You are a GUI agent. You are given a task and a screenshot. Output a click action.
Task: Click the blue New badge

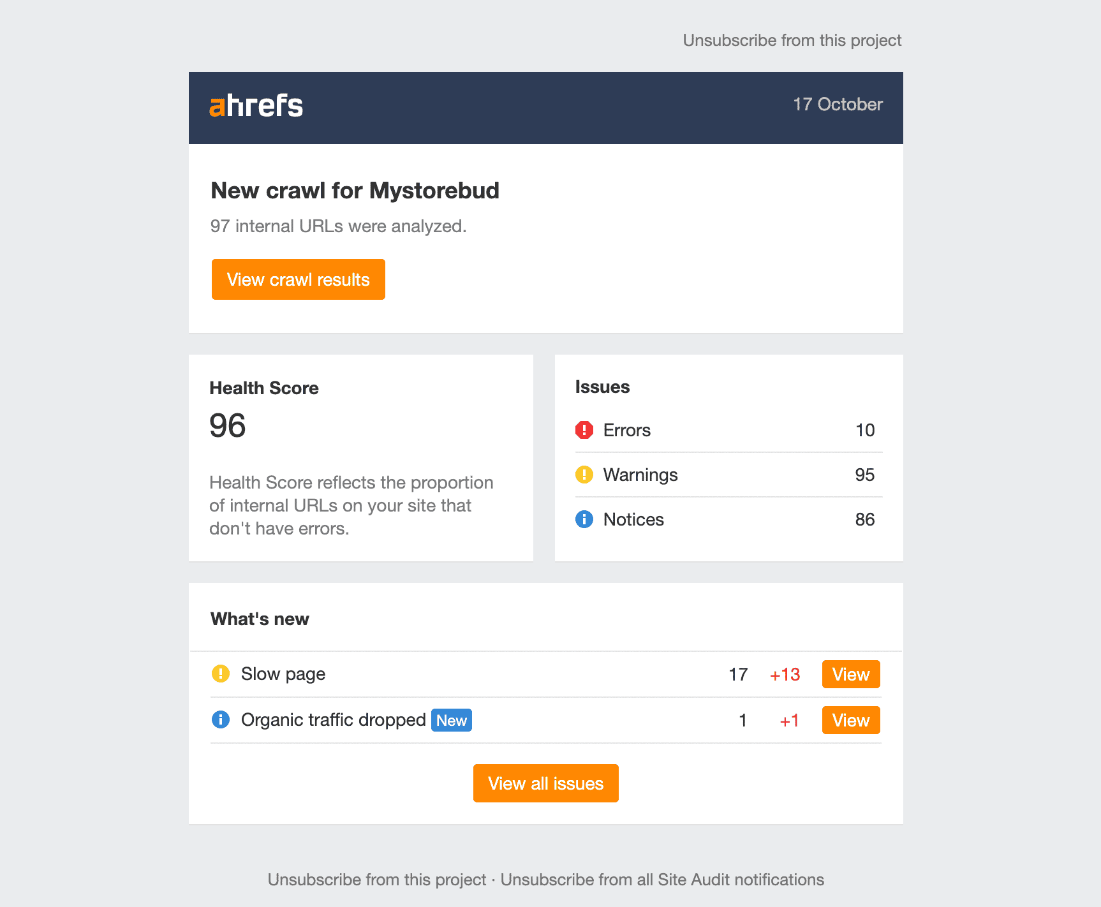click(x=452, y=720)
